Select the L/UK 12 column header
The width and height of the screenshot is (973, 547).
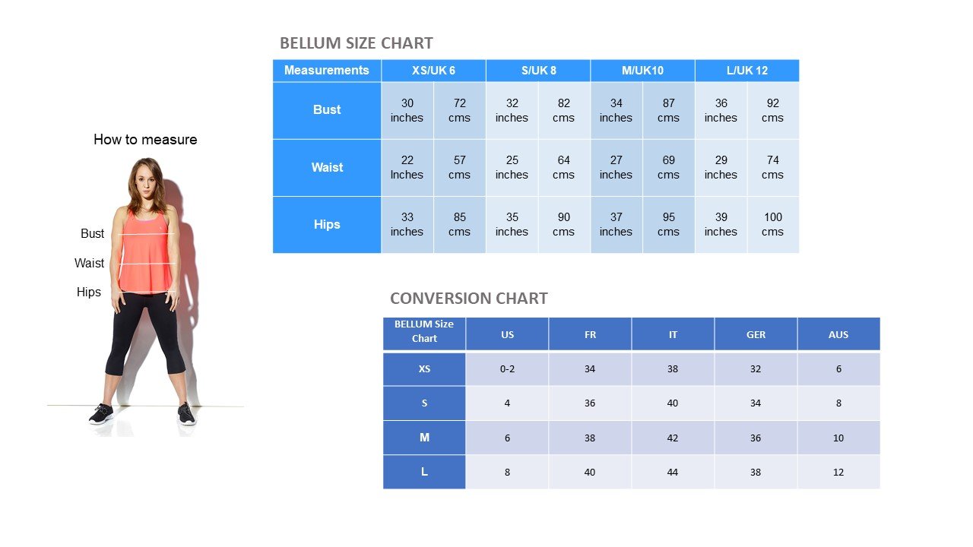pos(746,71)
